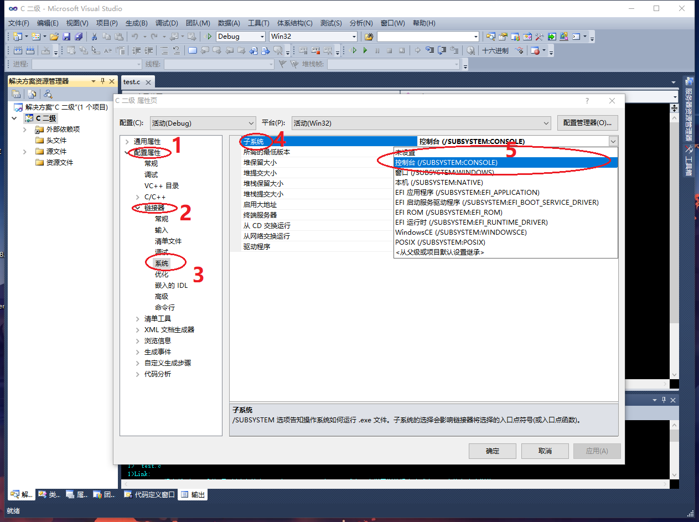This screenshot has width=699, height=522.
Task: Click the Increase Indent icon in the text toolbar
Action: 148,50
